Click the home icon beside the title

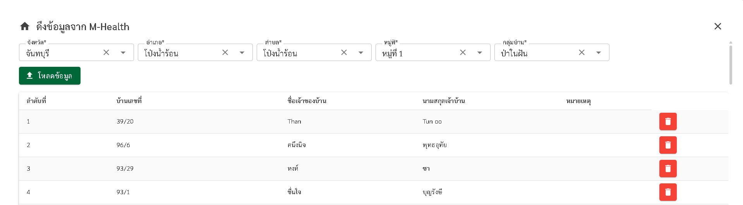pyautogui.click(x=25, y=26)
